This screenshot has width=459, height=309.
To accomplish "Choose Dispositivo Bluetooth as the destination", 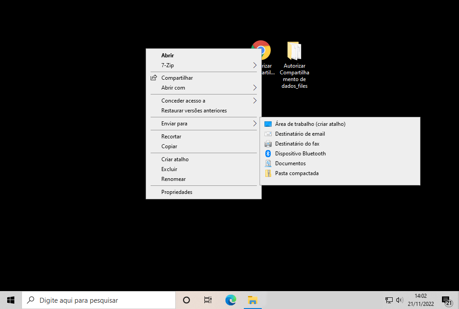I will (x=300, y=154).
